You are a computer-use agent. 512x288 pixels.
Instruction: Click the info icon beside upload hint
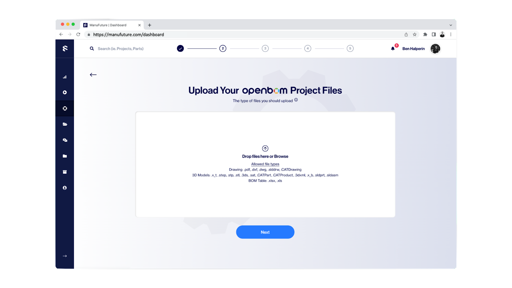tap(296, 100)
